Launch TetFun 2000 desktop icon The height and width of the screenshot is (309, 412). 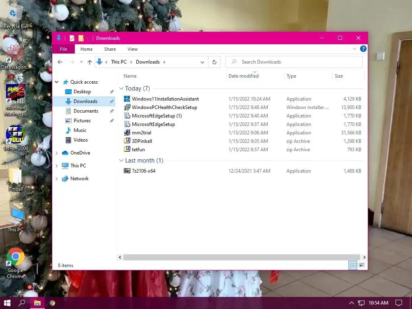[16, 138]
